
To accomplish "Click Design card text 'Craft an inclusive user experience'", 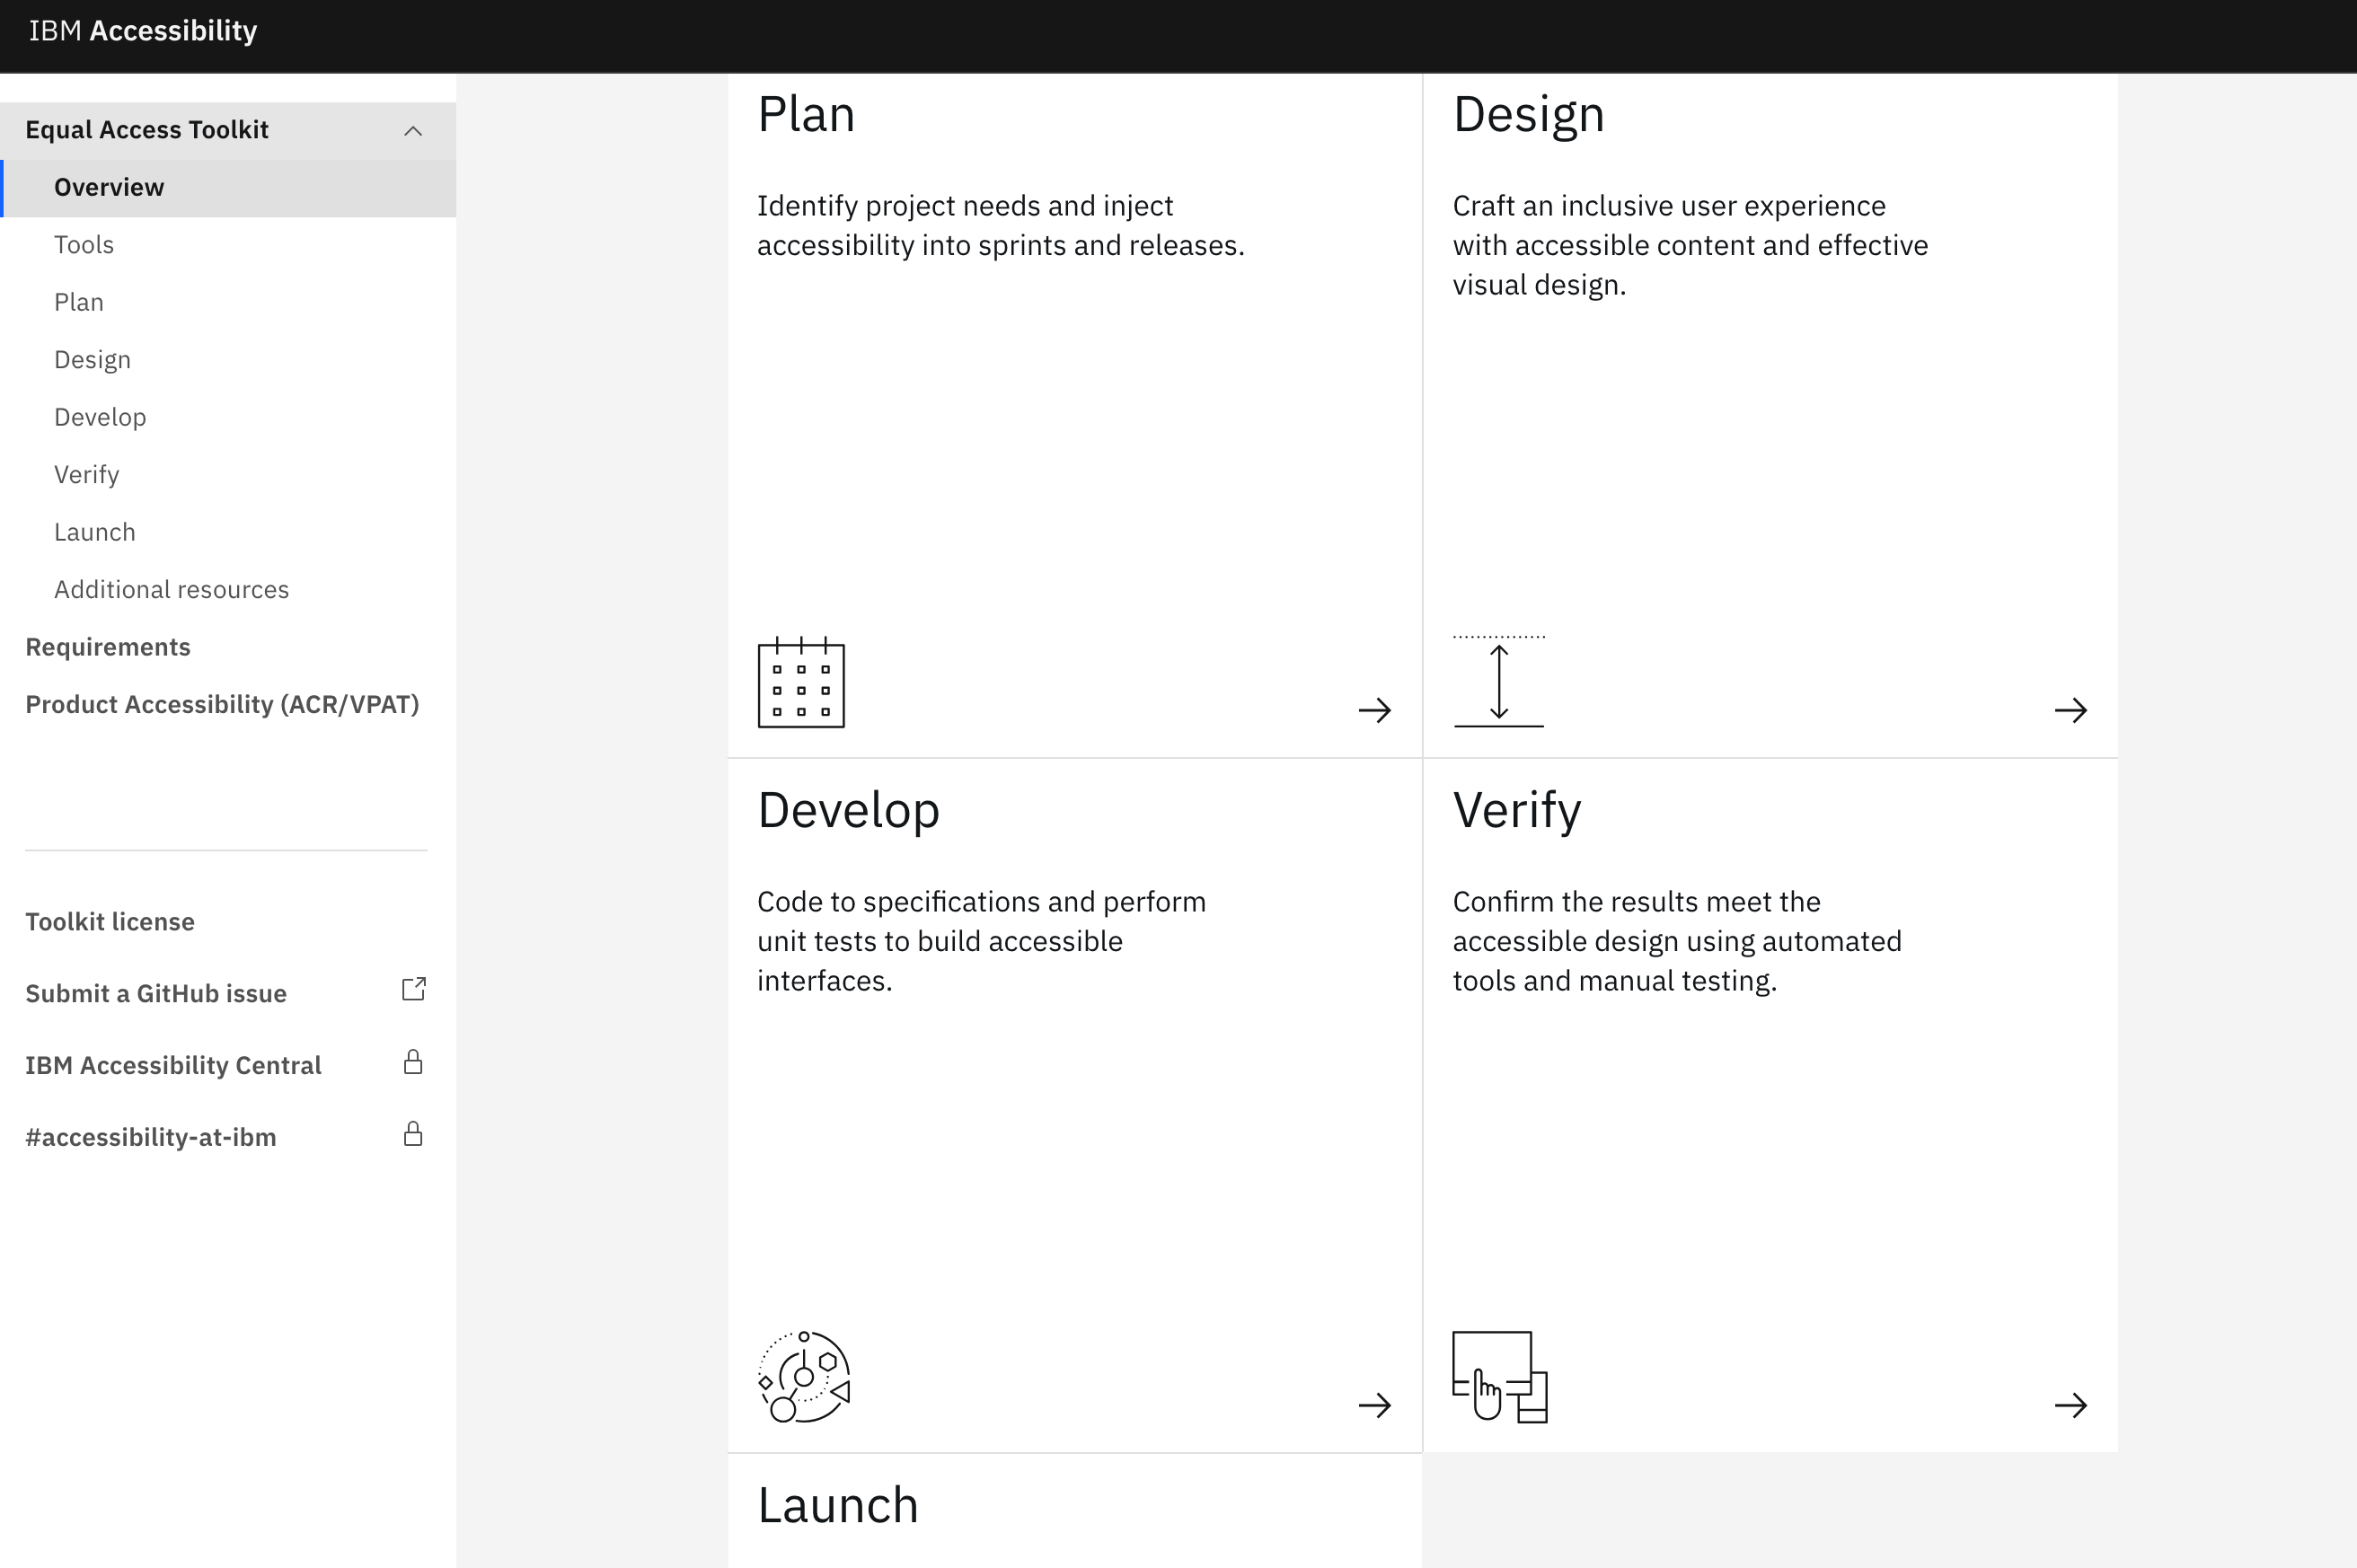I will click(x=1669, y=206).
